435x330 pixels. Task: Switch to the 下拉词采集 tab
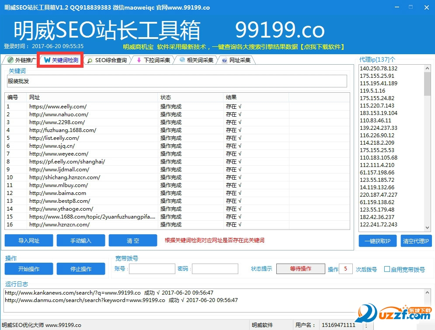click(x=153, y=60)
